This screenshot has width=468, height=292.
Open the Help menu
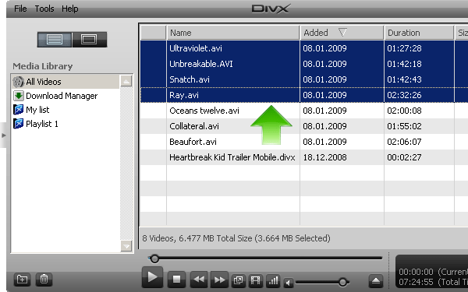click(70, 9)
